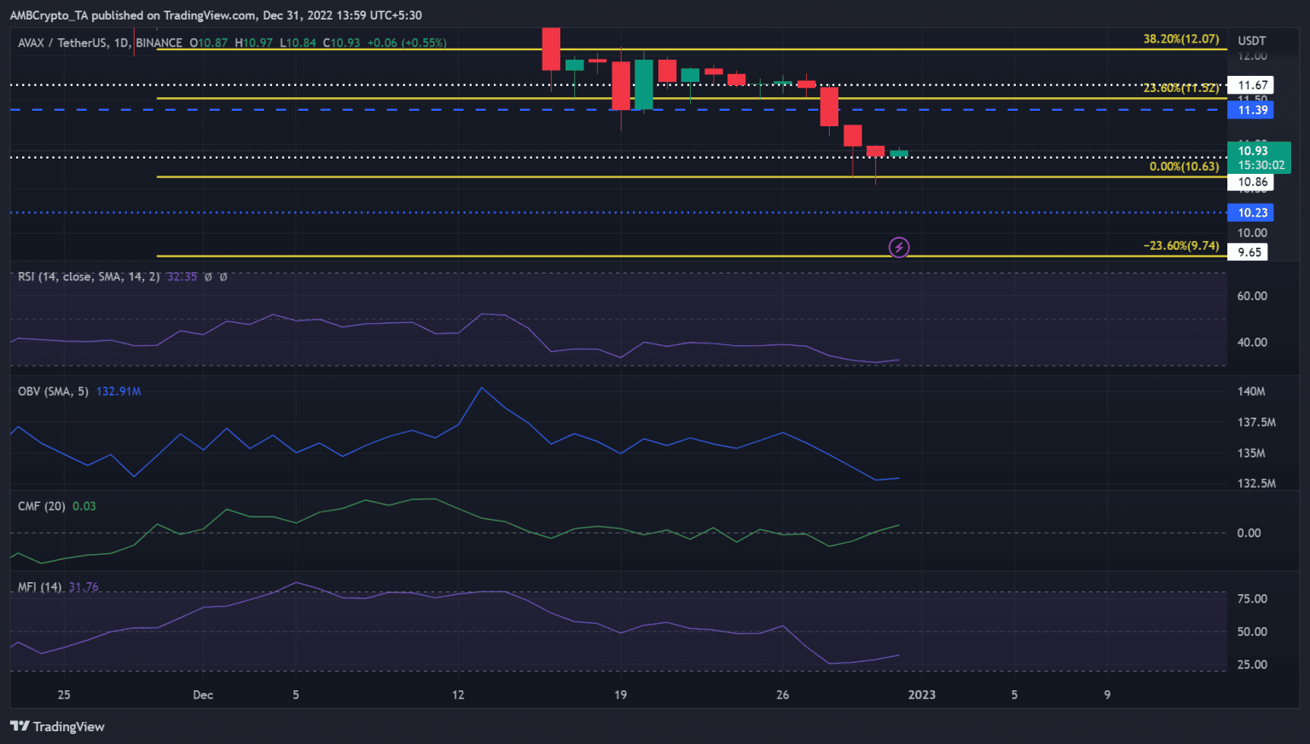Click the 11.67 price axis tag

click(x=1250, y=85)
